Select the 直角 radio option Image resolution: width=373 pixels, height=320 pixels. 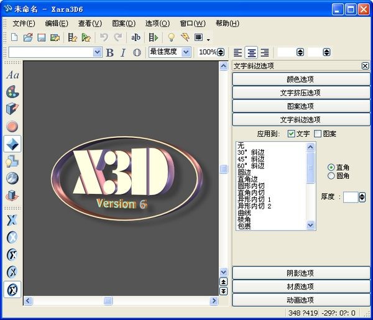click(x=331, y=167)
